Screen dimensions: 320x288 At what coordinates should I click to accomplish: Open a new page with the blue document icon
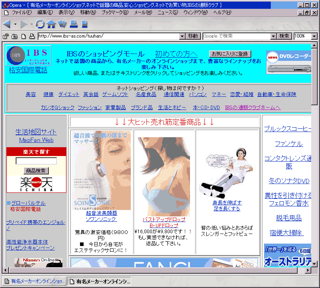coord(84,24)
